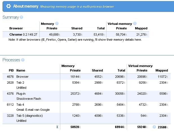Select PID 4376 in the Processes table
Image resolution: width=174 pixels, height=132 pixels.
point(10,94)
